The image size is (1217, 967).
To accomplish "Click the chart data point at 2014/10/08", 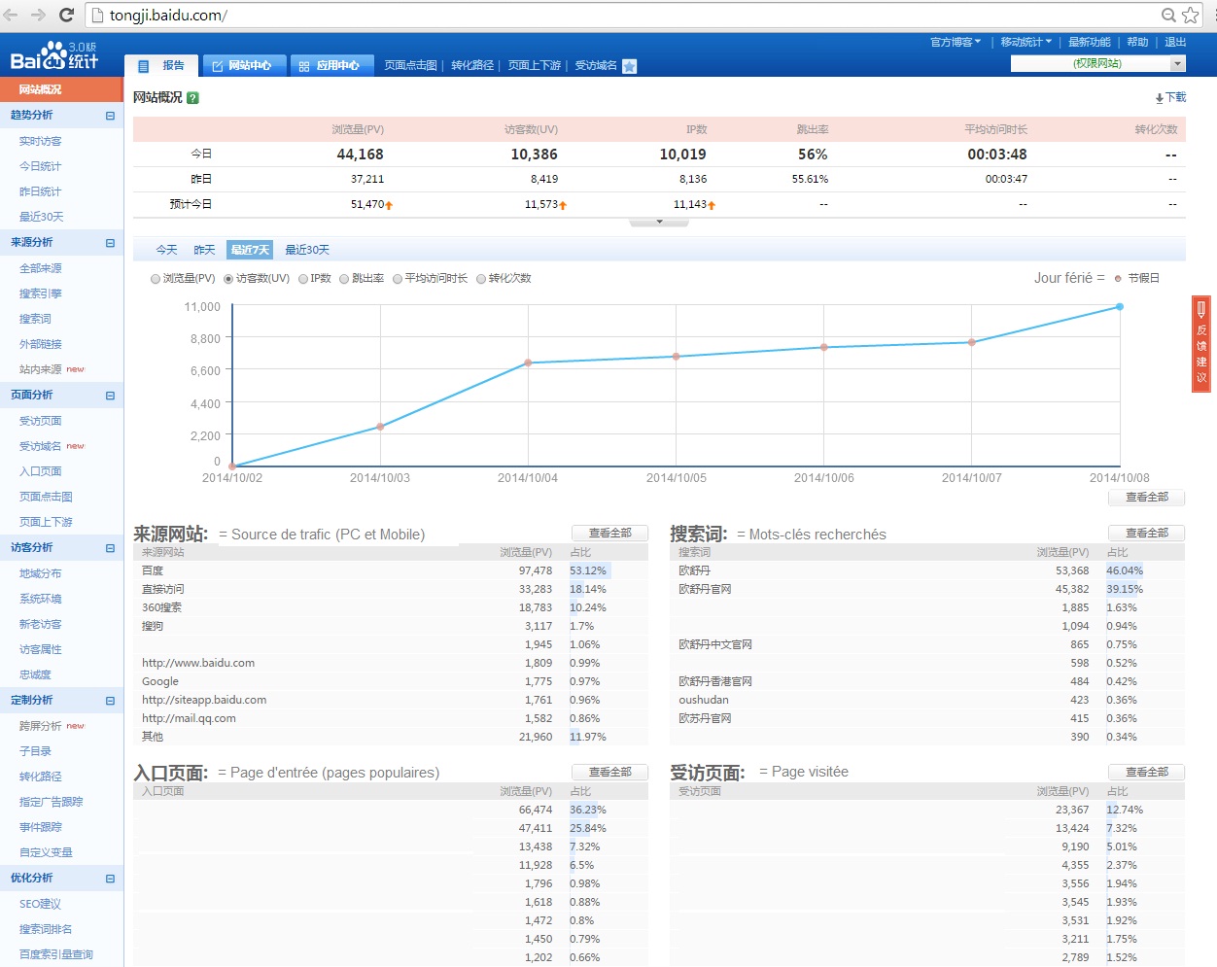I will (x=1120, y=306).
